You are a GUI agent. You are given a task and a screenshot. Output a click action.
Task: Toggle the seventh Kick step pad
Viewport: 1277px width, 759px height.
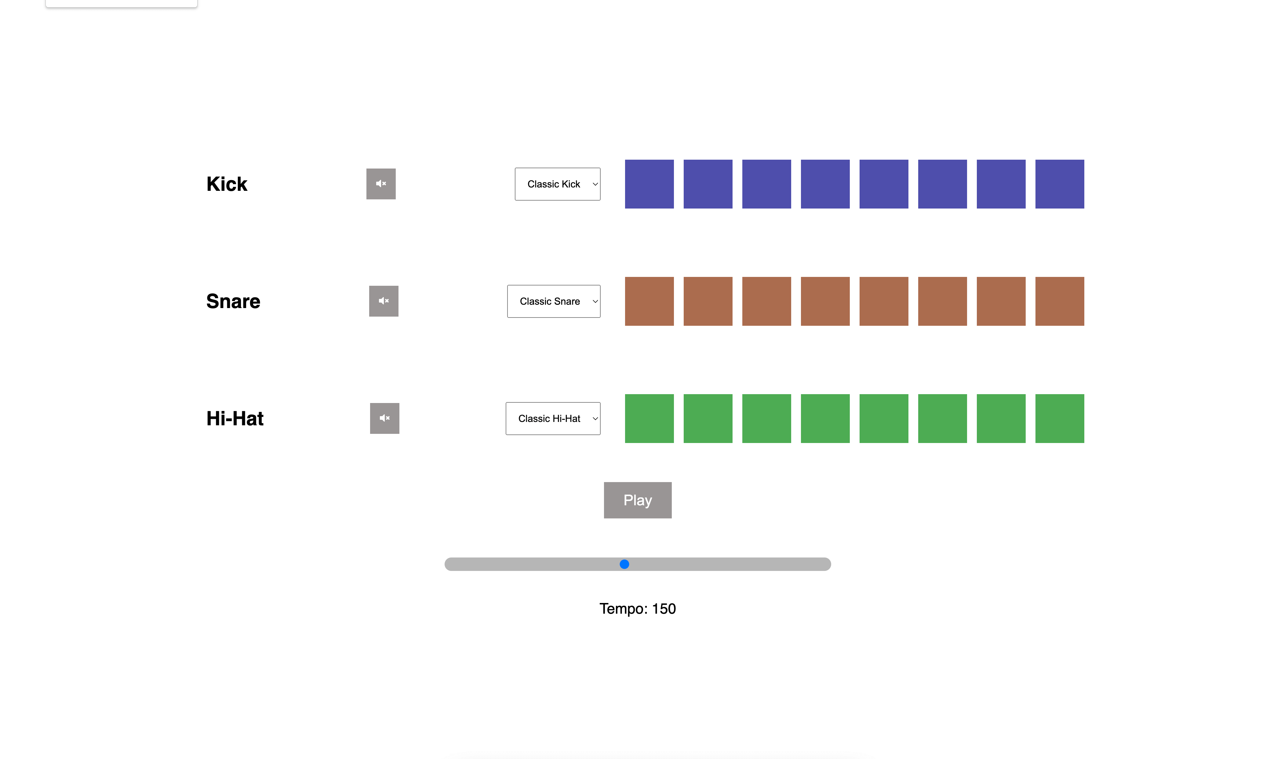pyautogui.click(x=1001, y=184)
